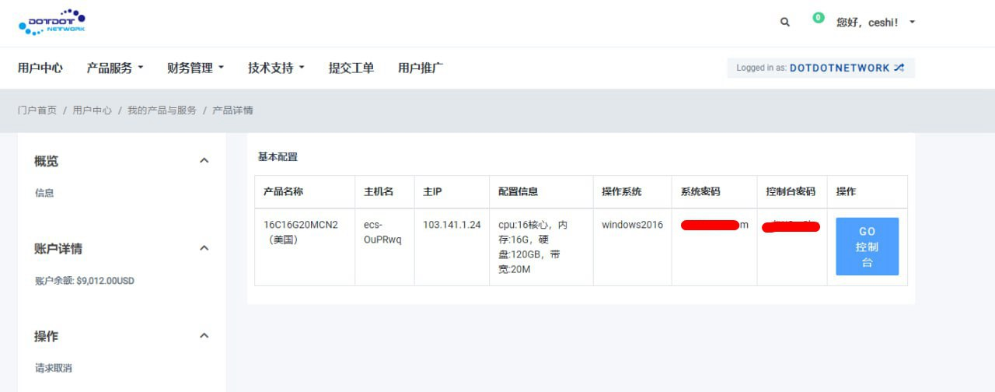The image size is (995, 392).
Task: Click 请求取消 link in sidebar
Action: [x=54, y=368]
